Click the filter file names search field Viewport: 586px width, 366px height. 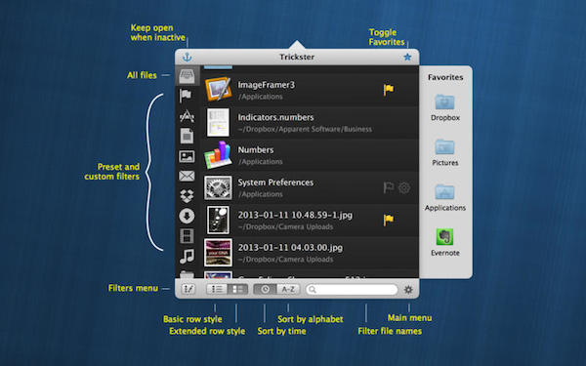[352, 290]
